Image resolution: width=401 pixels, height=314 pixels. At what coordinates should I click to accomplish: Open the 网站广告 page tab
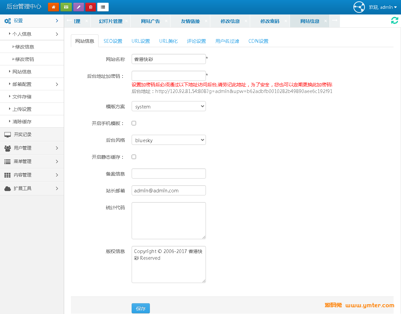pyautogui.click(x=151, y=21)
